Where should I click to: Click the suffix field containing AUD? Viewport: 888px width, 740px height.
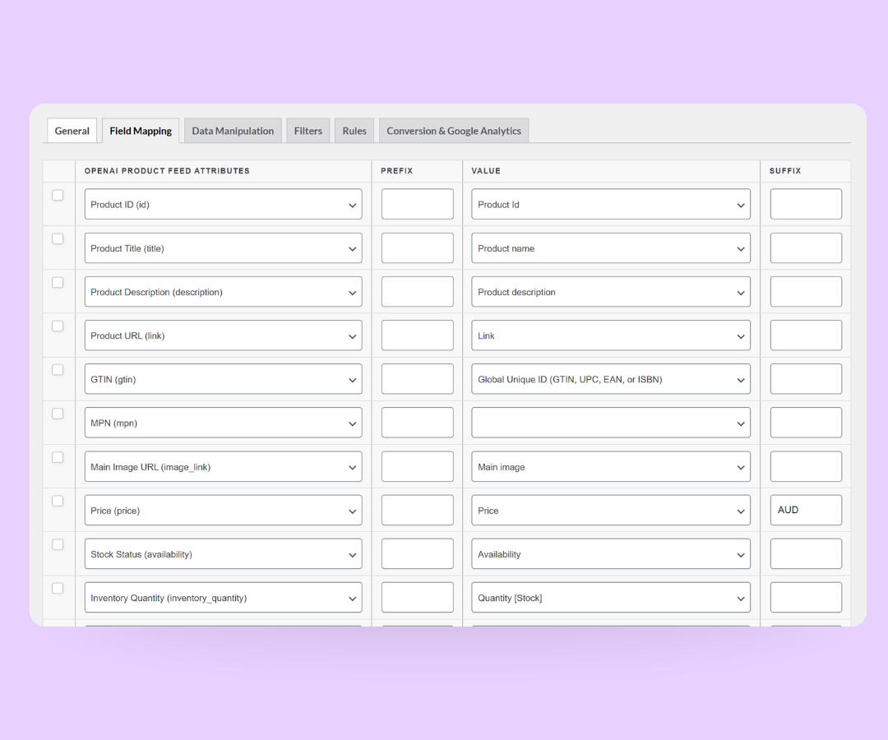pos(805,510)
